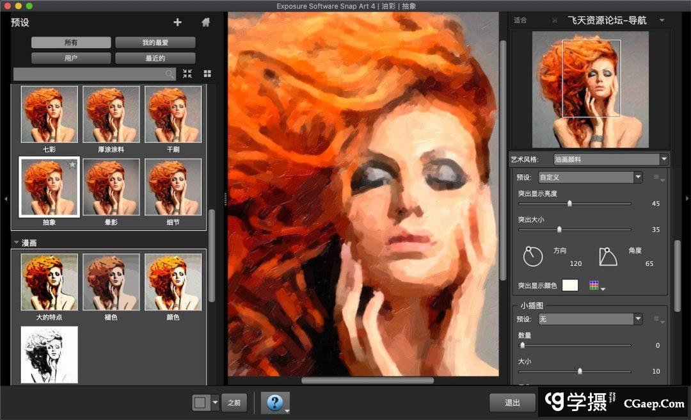Viewport: 691px width, 420px height.
Task: Toggle the 之前 before-view button
Action: click(234, 403)
